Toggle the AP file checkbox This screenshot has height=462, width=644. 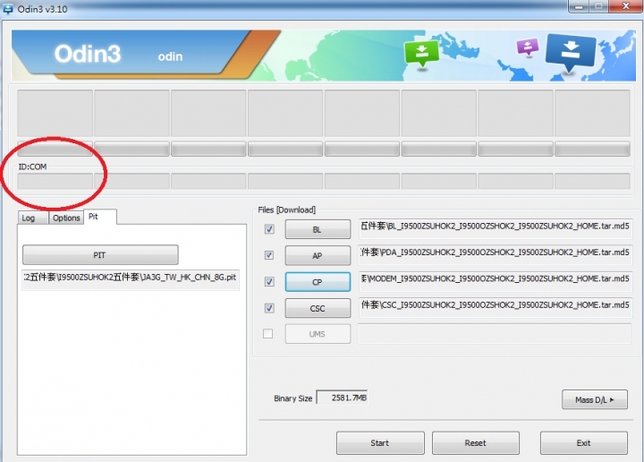click(x=269, y=255)
